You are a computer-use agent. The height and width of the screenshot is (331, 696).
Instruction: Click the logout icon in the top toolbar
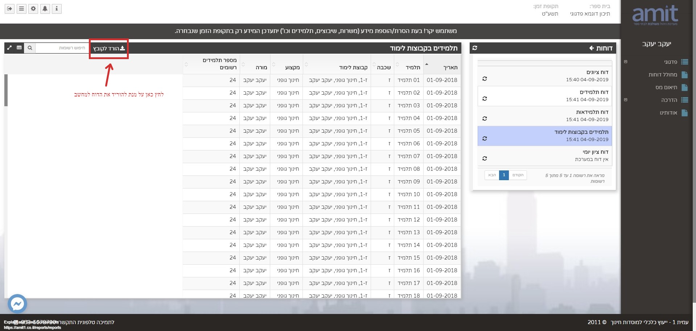coord(9,9)
